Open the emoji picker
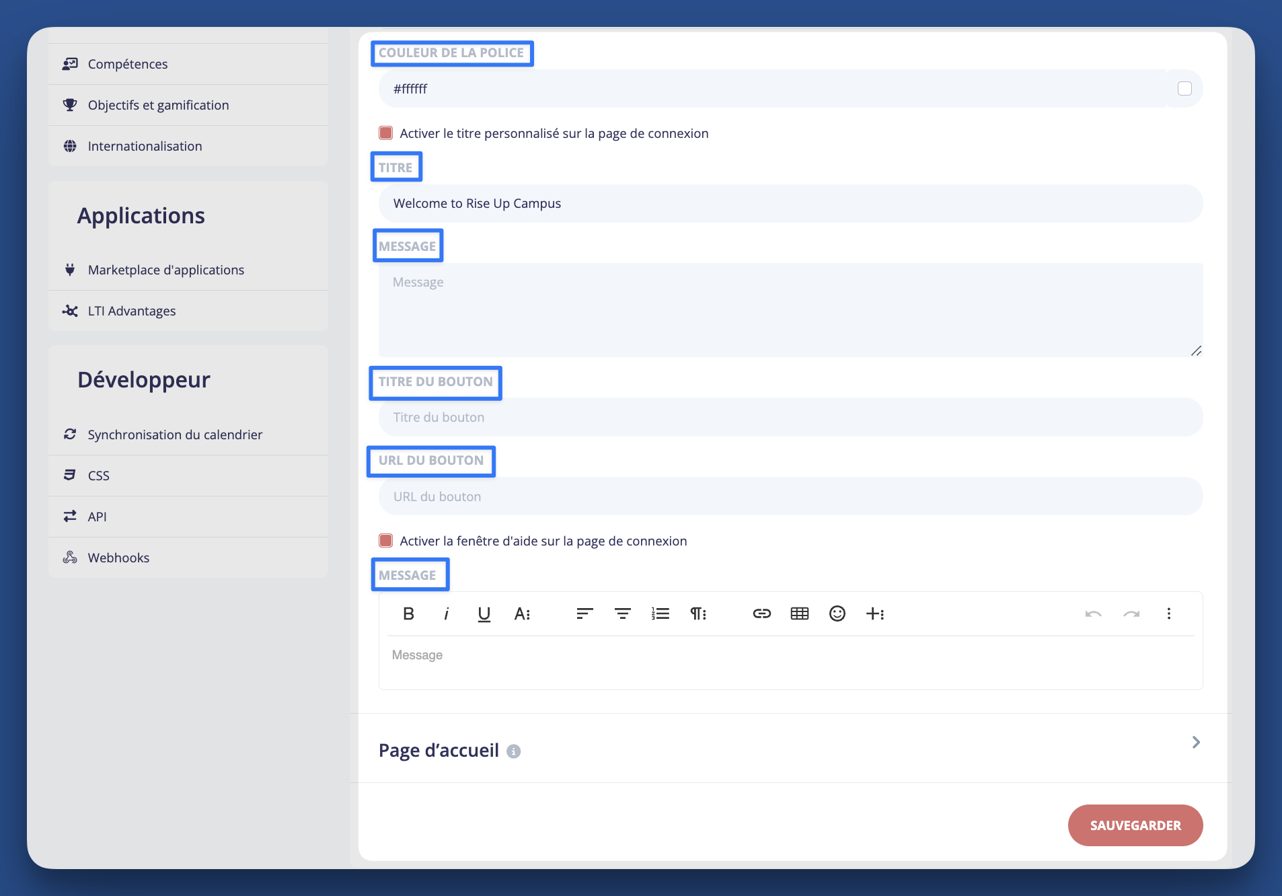The height and width of the screenshot is (896, 1282). (837, 613)
